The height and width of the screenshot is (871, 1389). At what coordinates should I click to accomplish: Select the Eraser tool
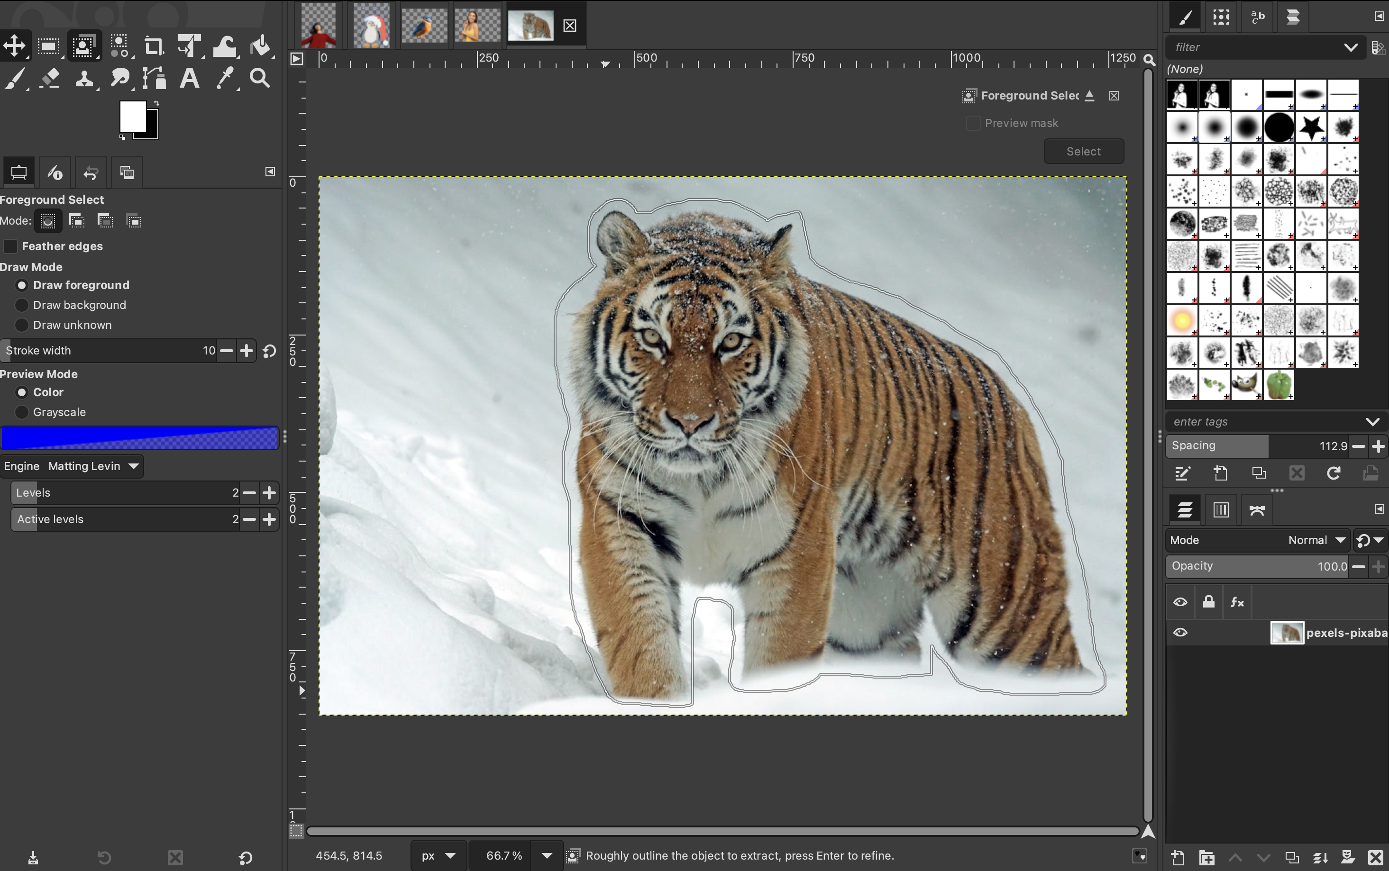pyautogui.click(x=50, y=78)
